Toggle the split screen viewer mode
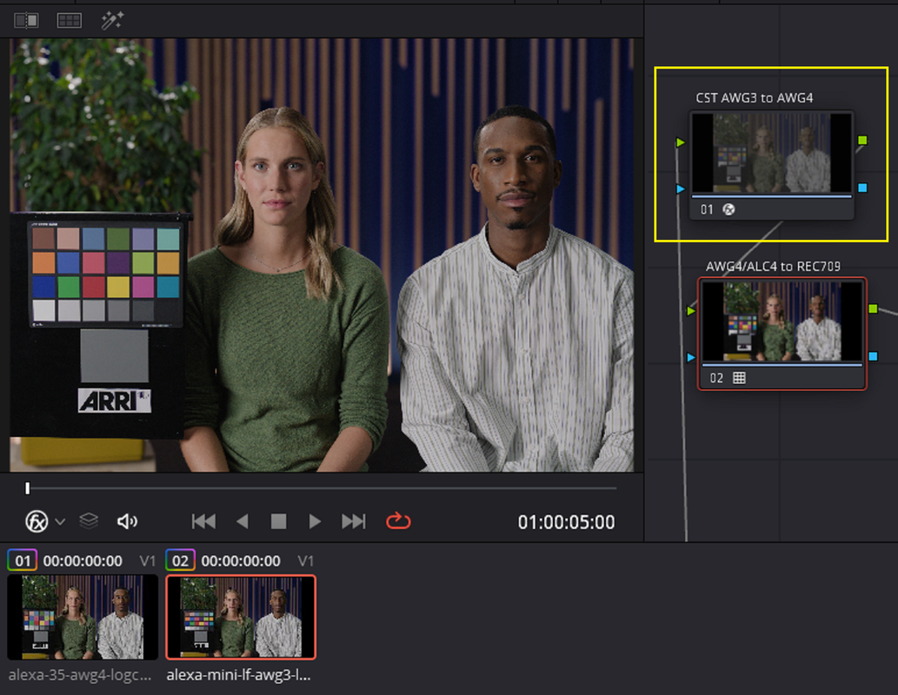 (70, 21)
